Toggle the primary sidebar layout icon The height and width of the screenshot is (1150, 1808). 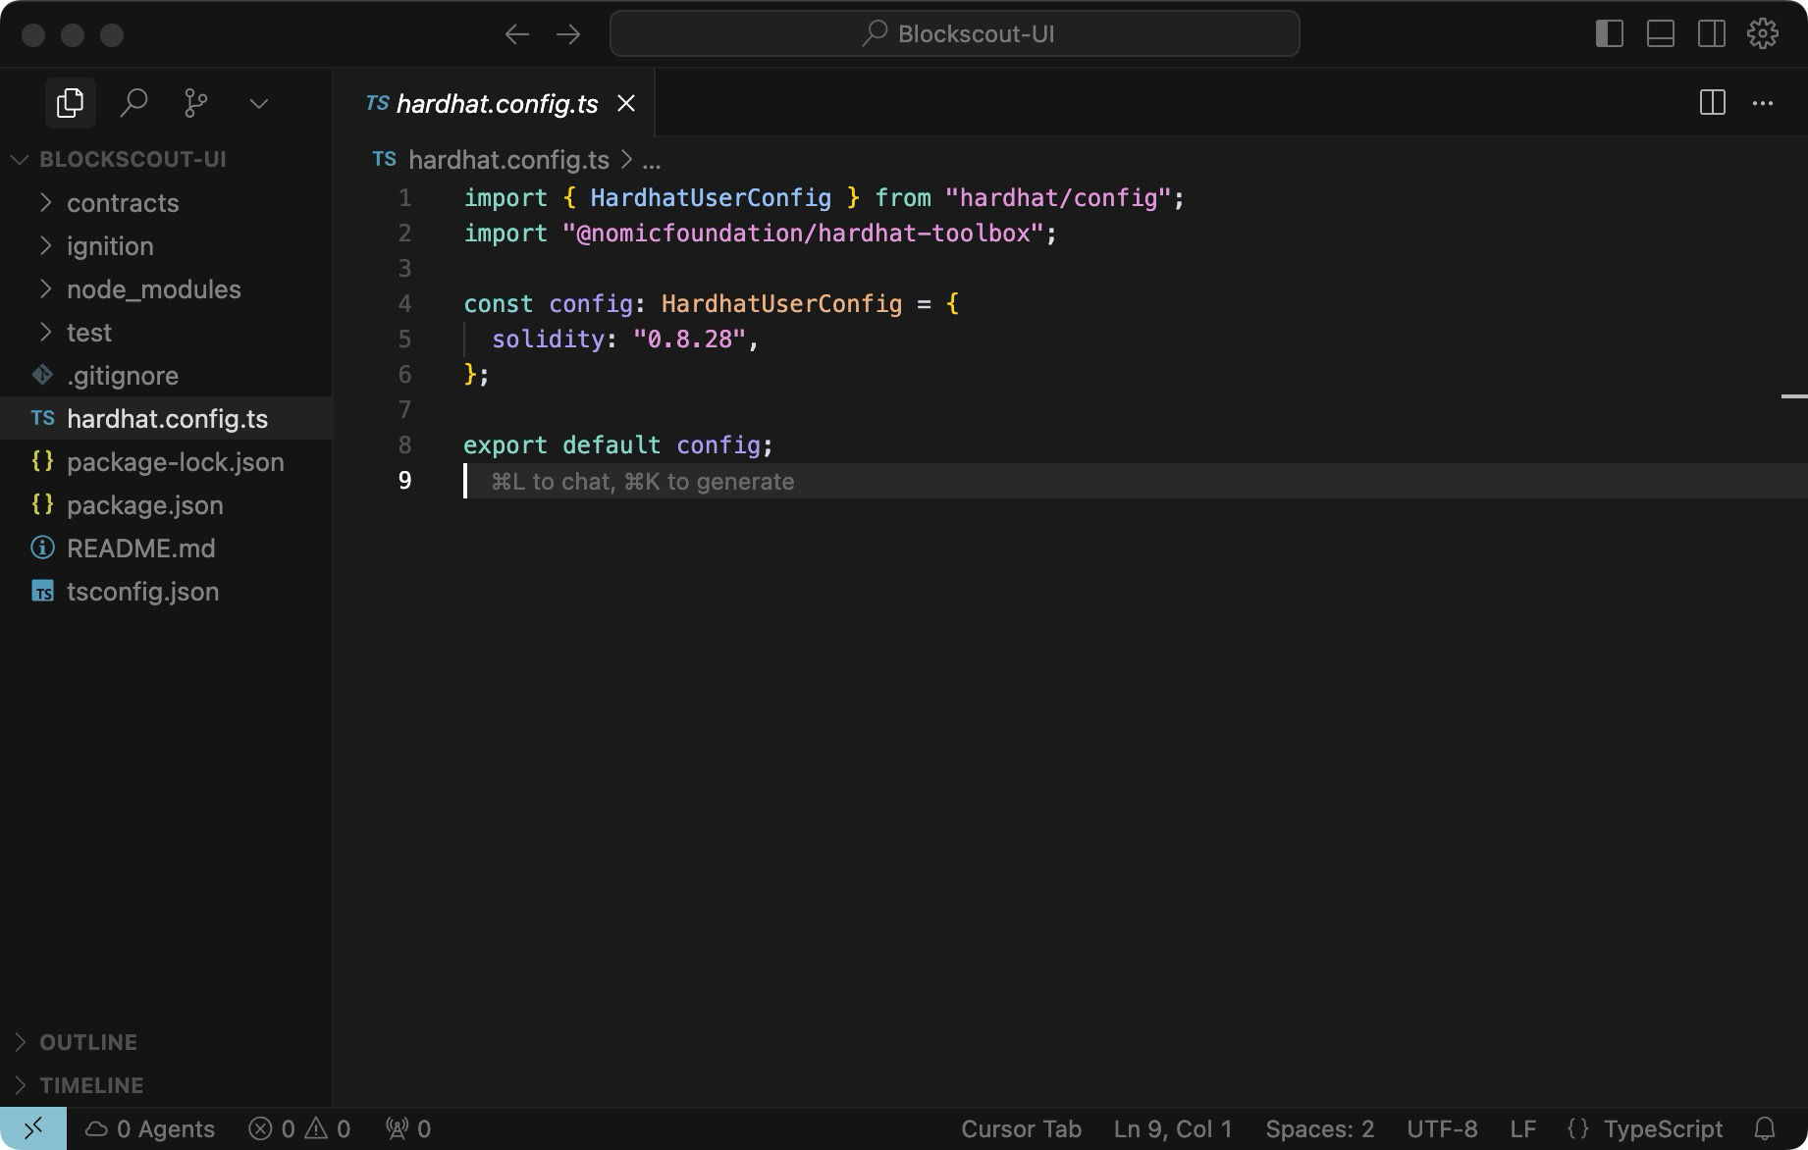click(1610, 33)
